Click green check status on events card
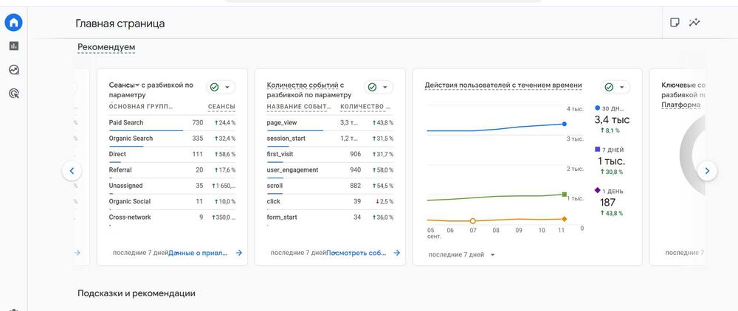This screenshot has height=311, width=738. click(x=372, y=88)
